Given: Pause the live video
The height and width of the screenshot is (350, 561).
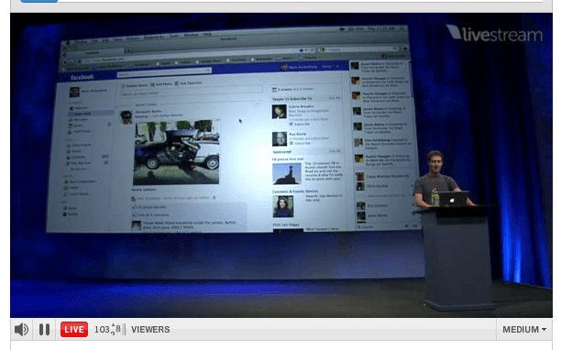Looking at the screenshot, I should click(44, 329).
